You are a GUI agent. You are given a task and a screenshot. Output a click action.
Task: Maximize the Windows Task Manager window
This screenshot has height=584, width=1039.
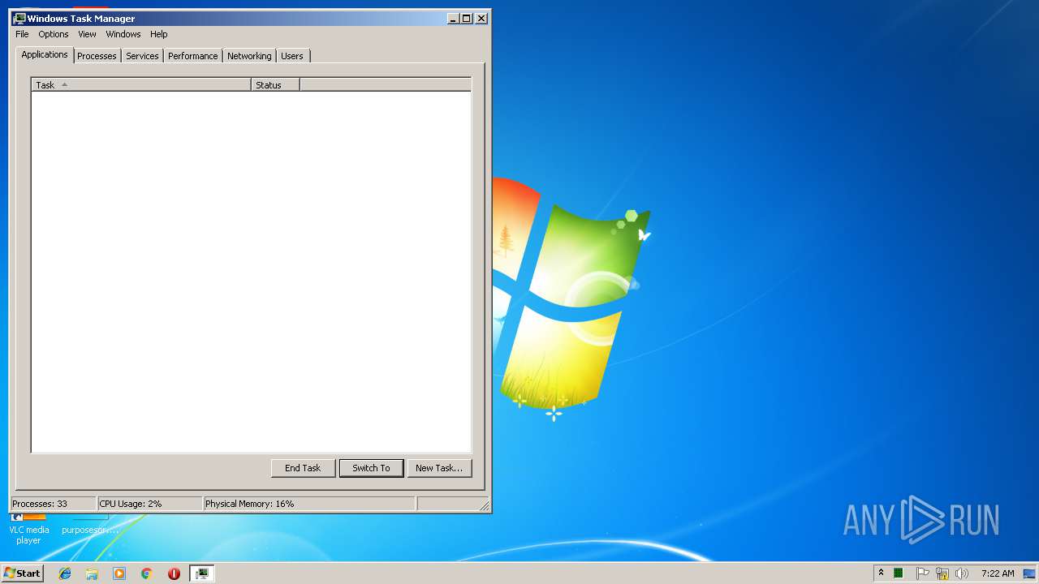coord(466,18)
